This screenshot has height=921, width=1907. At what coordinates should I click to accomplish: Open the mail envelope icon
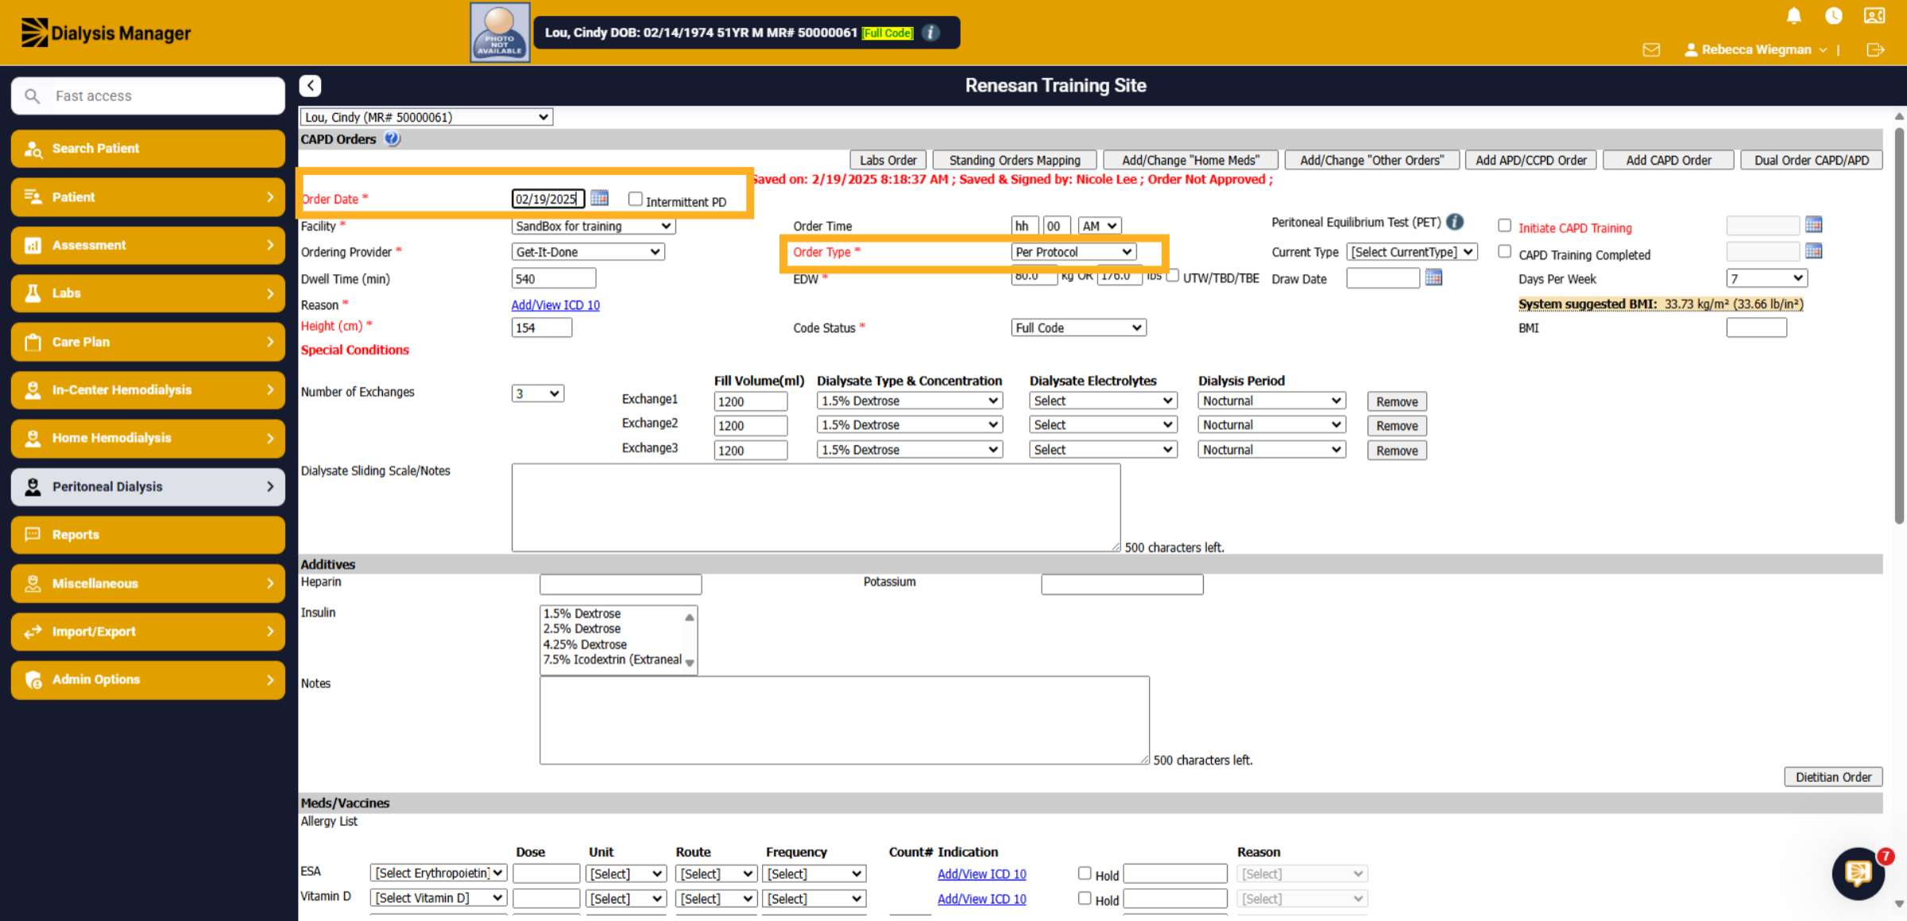tap(1651, 50)
